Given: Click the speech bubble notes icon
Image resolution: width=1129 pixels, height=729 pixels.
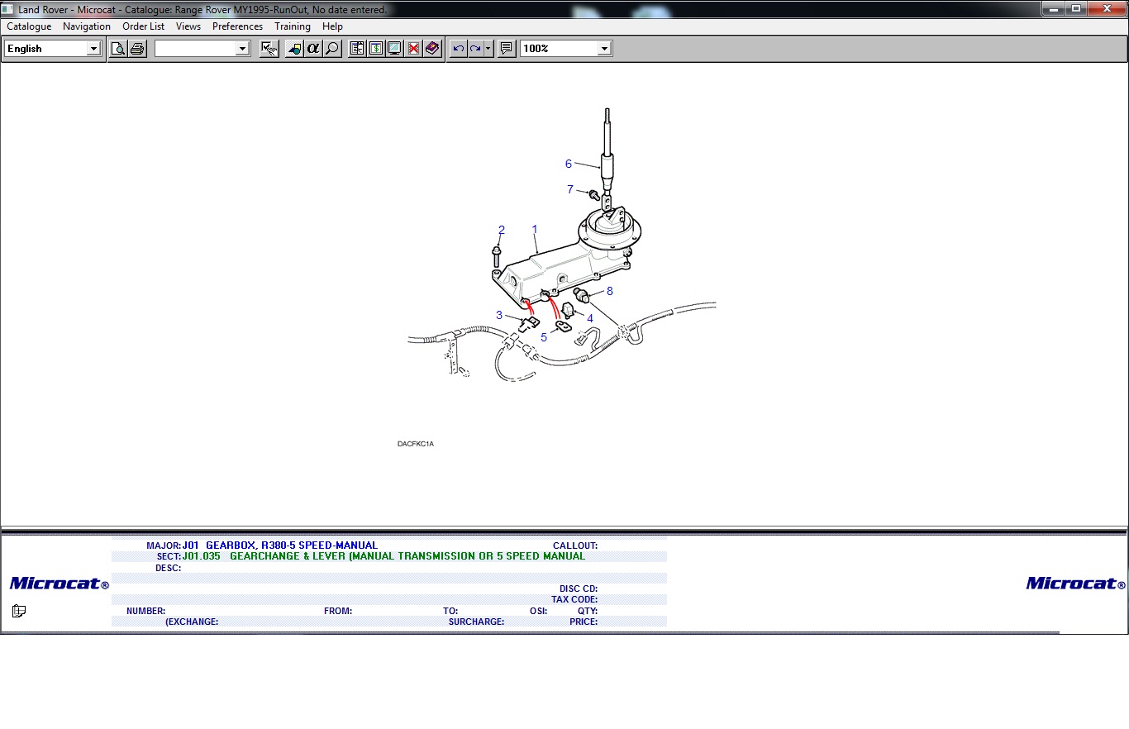Looking at the screenshot, I should tap(507, 49).
